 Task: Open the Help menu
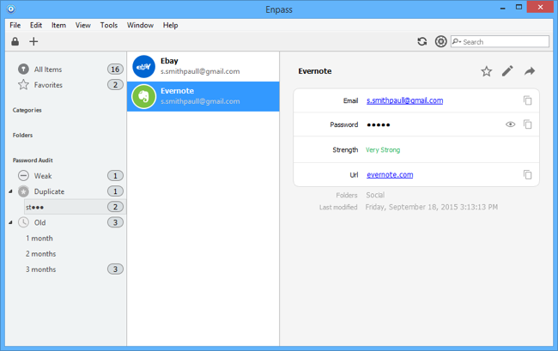pyautogui.click(x=171, y=25)
